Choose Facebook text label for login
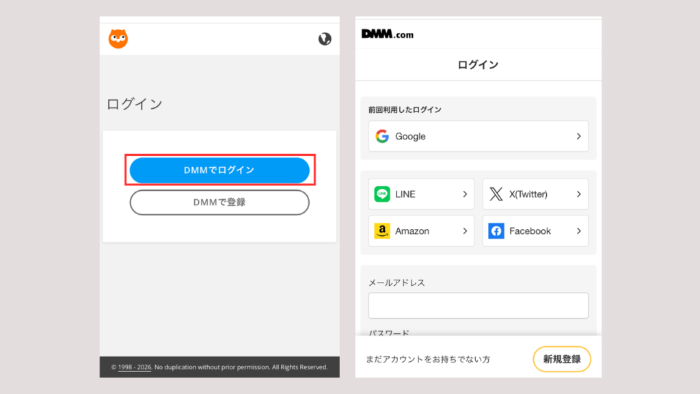This screenshot has height=394, width=700. 530,231
